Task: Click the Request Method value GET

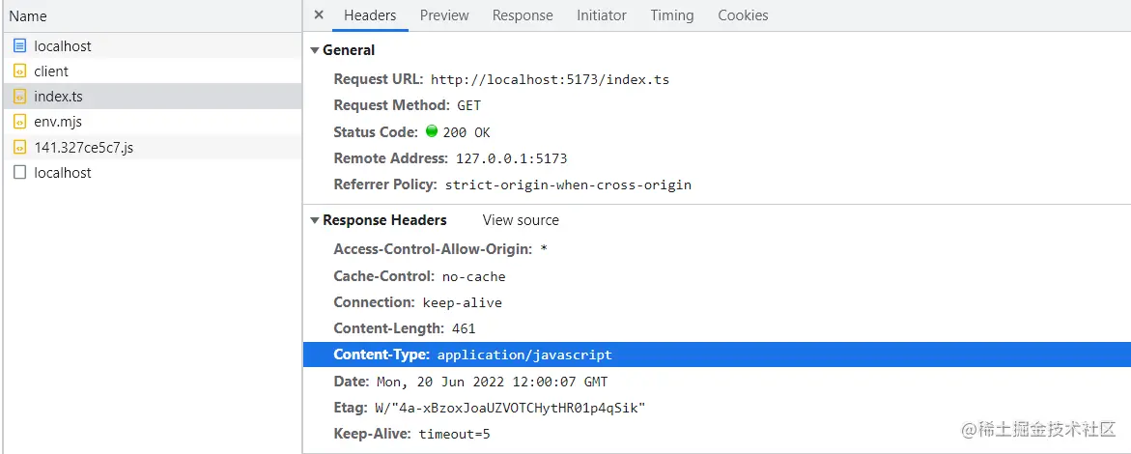Action: [x=468, y=105]
